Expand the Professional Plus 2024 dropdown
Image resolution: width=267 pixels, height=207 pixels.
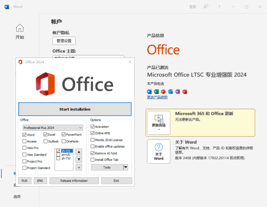53,127
